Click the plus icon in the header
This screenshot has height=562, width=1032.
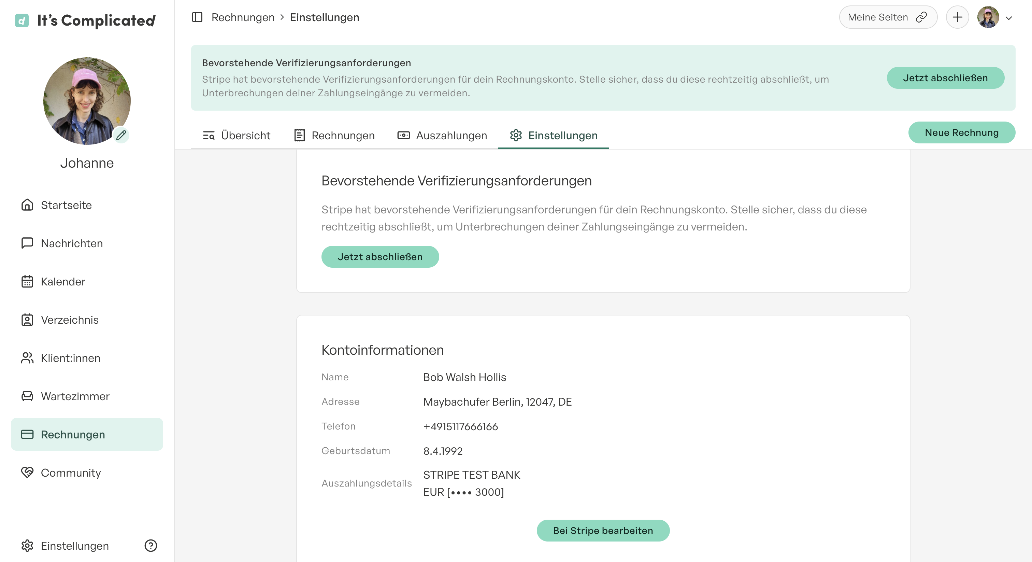958,17
